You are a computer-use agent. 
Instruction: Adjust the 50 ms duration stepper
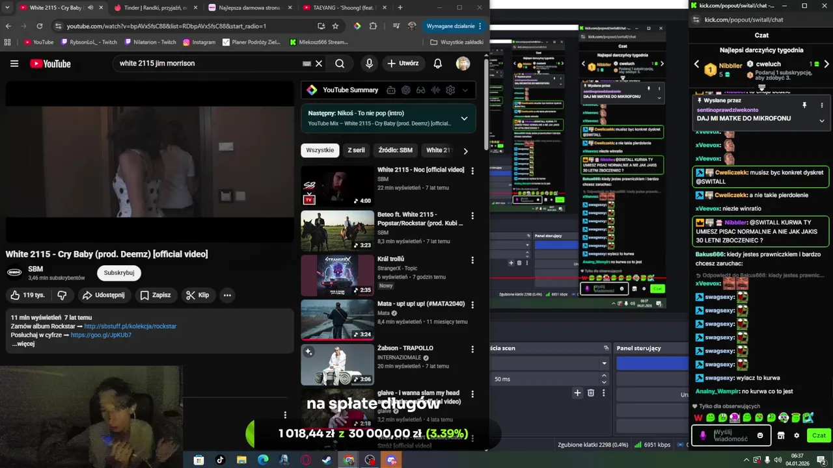point(604,378)
